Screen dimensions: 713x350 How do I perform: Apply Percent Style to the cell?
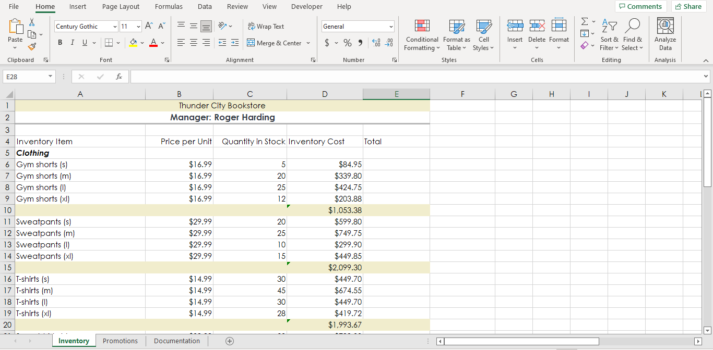pos(348,43)
